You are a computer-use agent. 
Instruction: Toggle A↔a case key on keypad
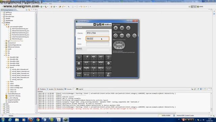click(x=86, y=75)
